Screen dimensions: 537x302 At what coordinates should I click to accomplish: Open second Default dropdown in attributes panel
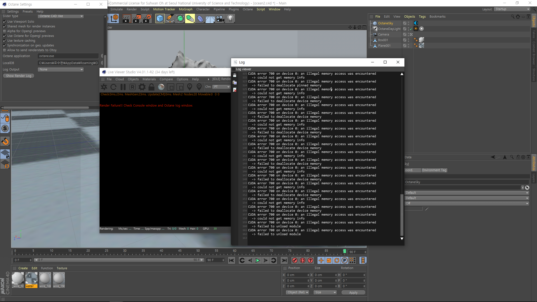coord(467,198)
